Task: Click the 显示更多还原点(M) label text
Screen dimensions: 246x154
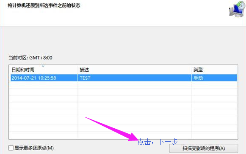Action: click(34, 148)
